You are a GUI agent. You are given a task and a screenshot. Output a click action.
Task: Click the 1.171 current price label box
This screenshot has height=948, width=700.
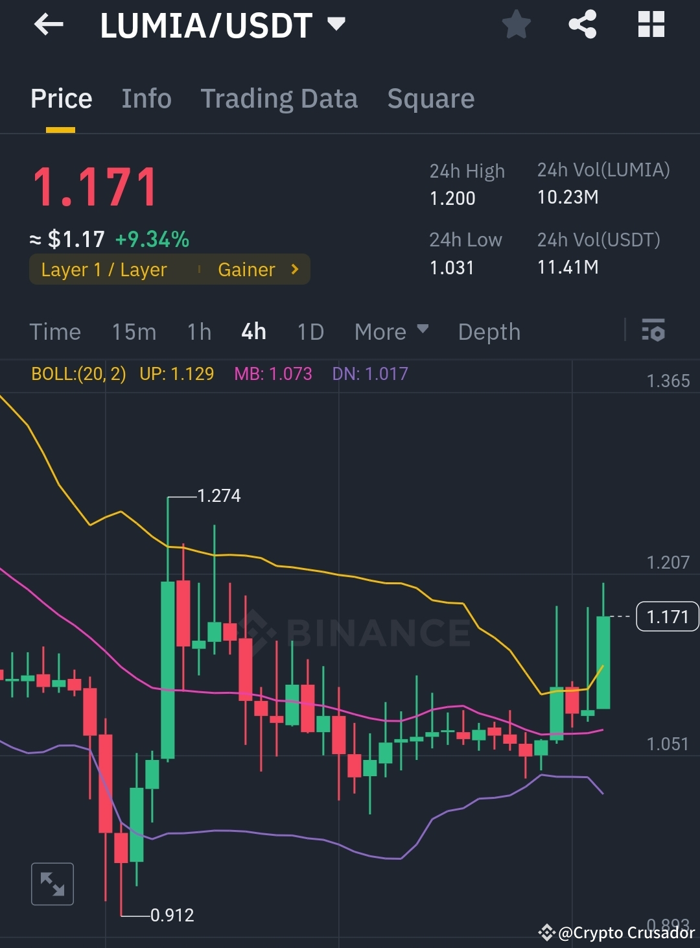(666, 617)
